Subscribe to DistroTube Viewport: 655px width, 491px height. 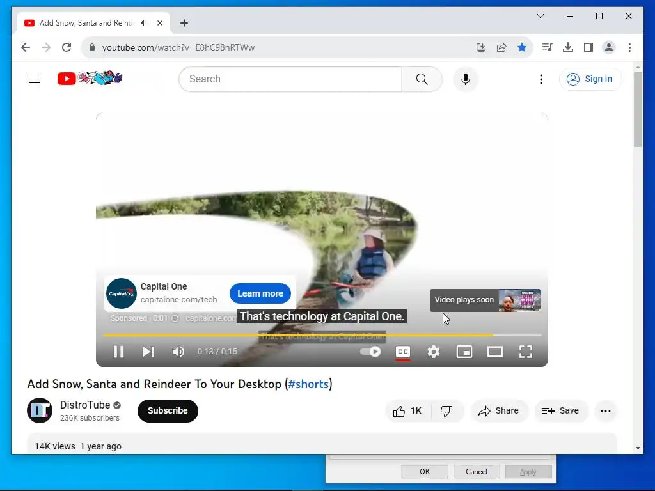click(x=168, y=411)
